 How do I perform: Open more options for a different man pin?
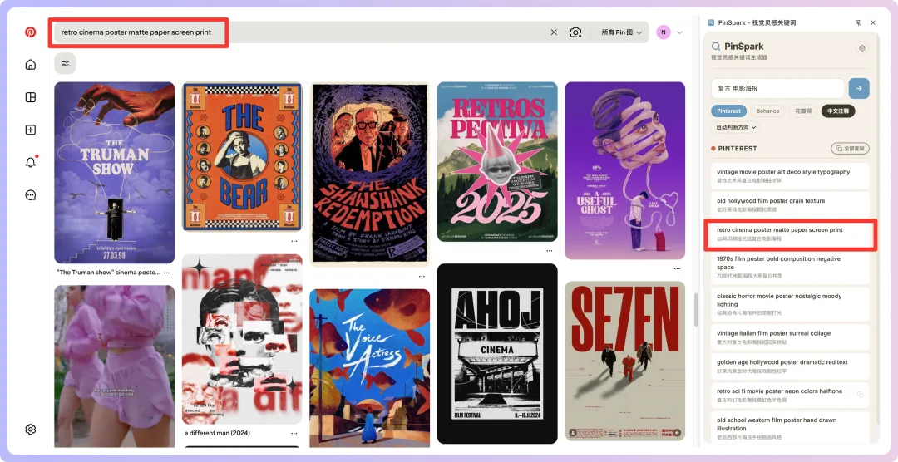tap(294, 434)
